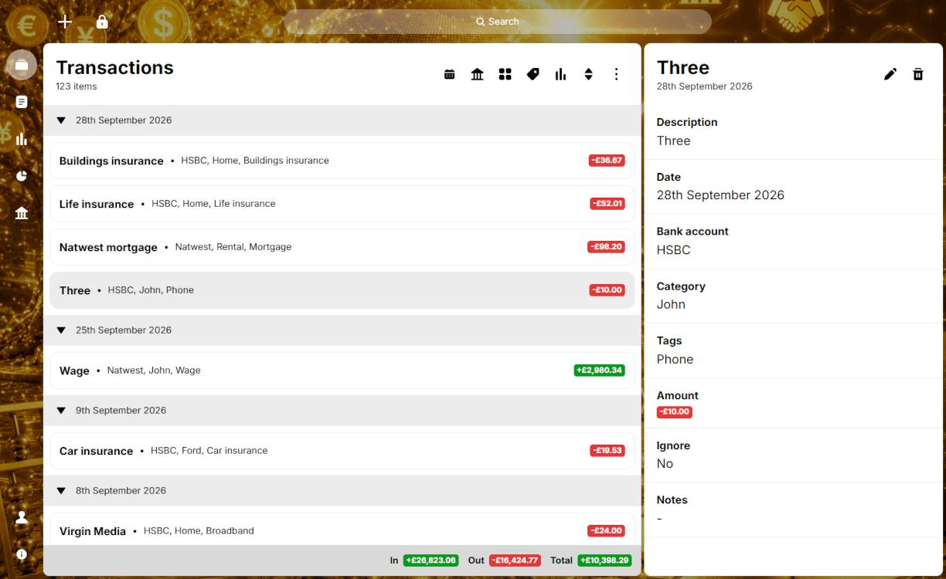Click the plus icon to add new
The height and width of the screenshot is (579, 946).
click(65, 22)
